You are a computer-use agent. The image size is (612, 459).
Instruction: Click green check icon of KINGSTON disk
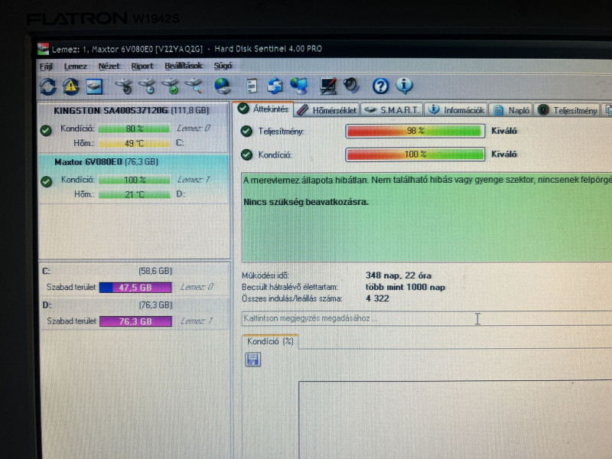pos(46,130)
